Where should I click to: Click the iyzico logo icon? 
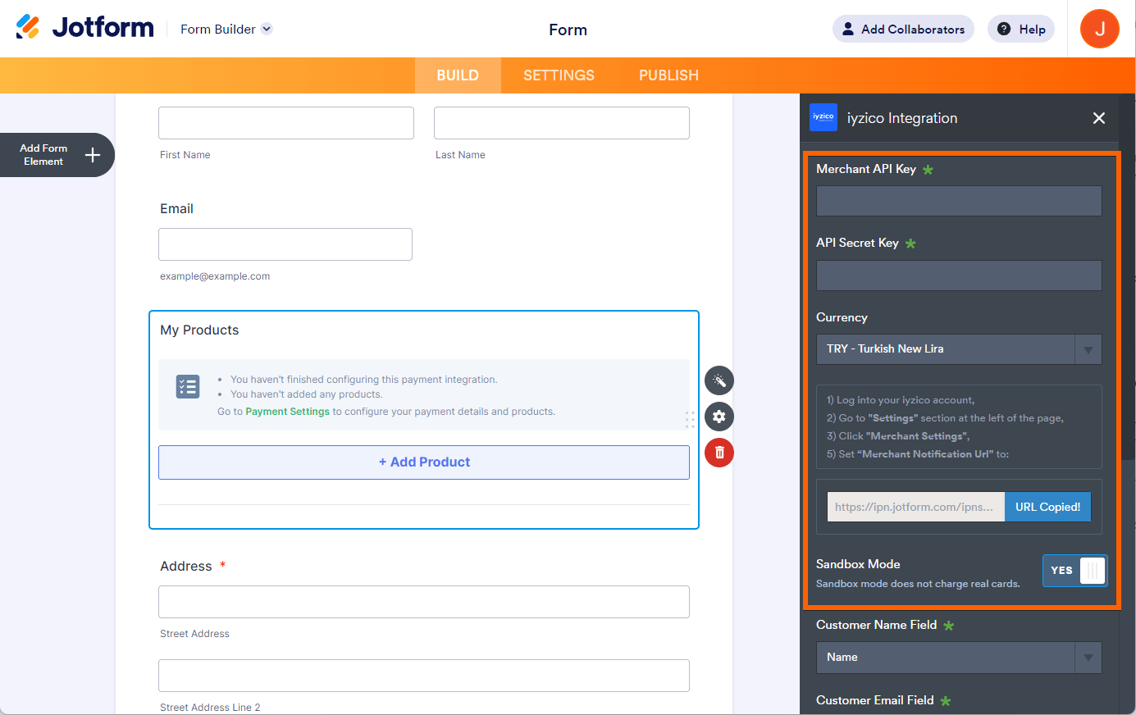(x=823, y=117)
